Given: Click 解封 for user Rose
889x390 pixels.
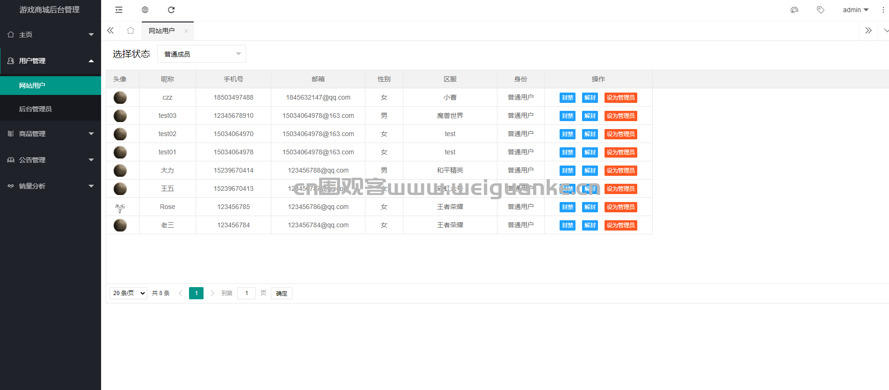Looking at the screenshot, I should pyautogui.click(x=590, y=207).
